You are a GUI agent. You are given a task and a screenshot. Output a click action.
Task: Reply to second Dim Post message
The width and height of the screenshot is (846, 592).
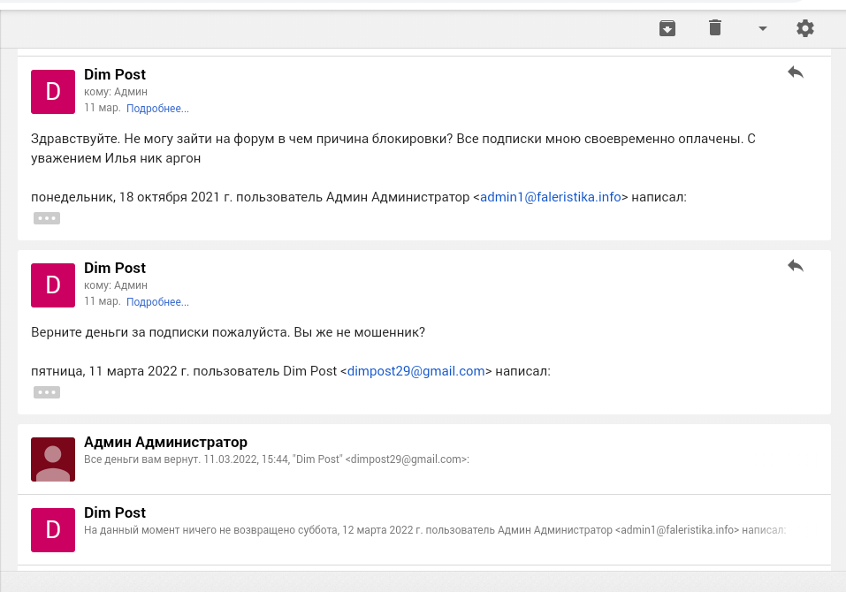pos(796,265)
